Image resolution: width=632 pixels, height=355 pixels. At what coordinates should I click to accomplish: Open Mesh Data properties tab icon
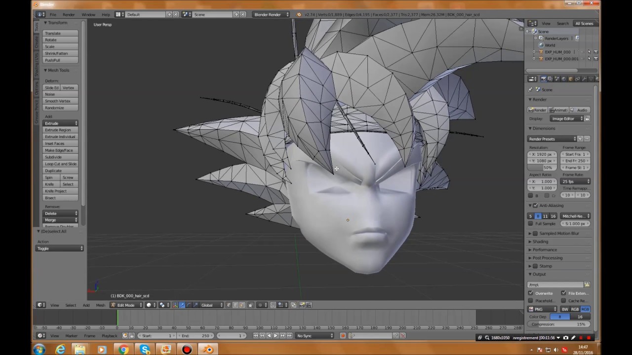click(591, 79)
